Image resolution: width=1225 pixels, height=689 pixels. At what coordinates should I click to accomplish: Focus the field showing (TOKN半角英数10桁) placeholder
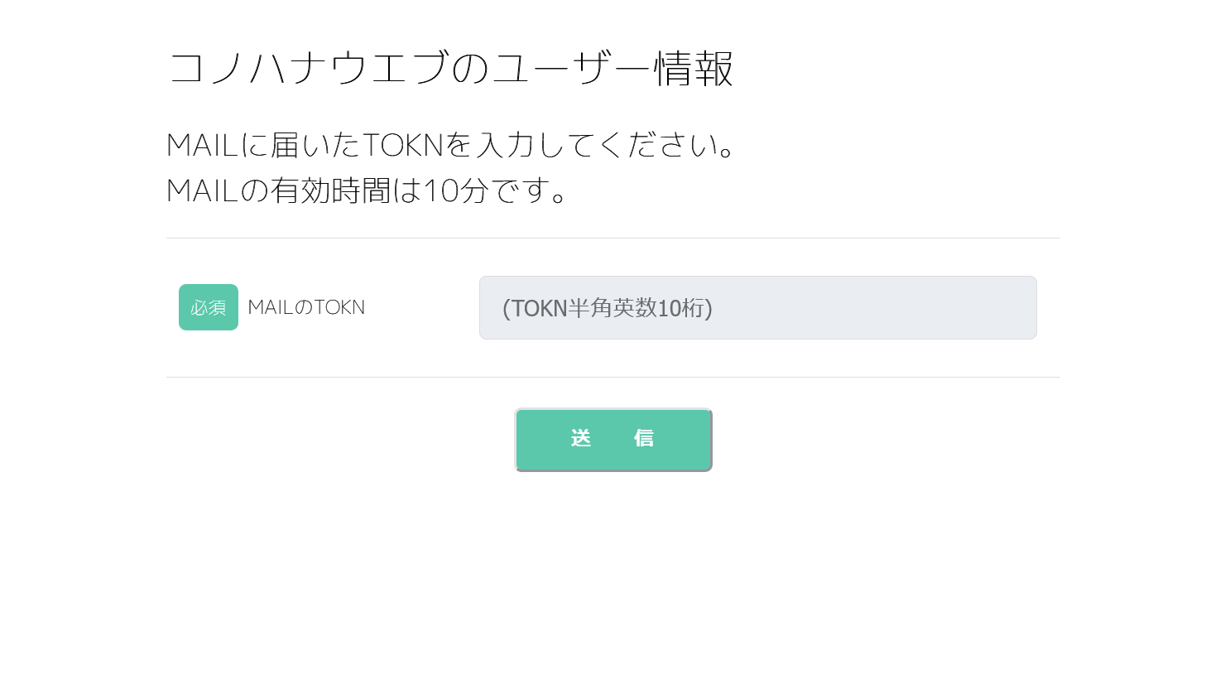[608, 308]
